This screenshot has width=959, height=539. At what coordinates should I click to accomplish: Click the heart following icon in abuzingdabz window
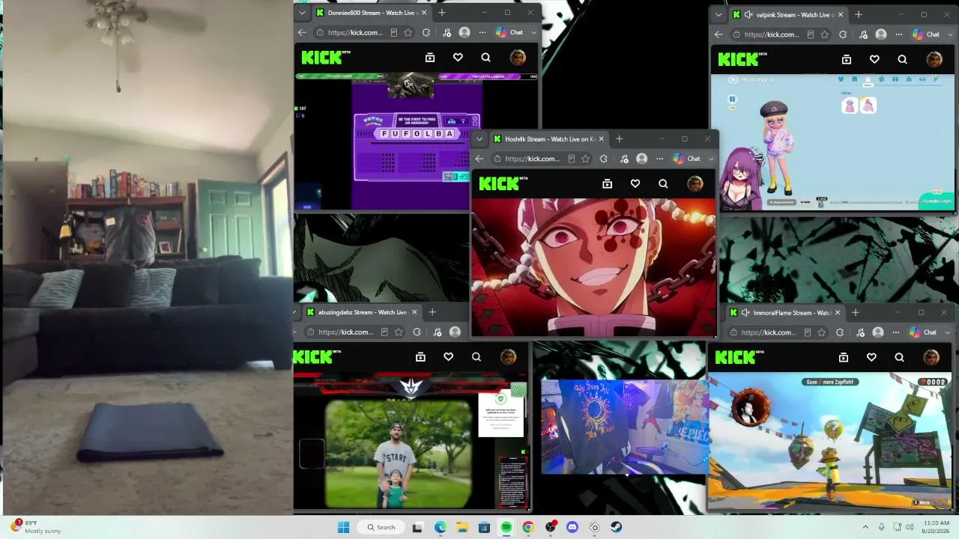[448, 357]
